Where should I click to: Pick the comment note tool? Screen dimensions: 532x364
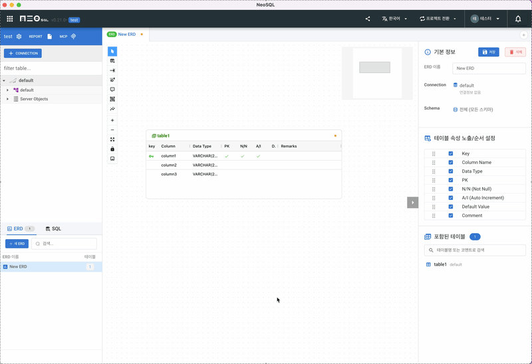112,89
